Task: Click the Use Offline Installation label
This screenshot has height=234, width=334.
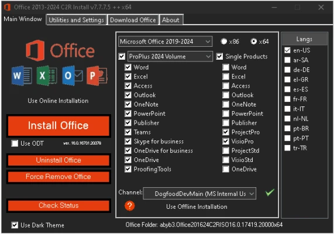Action: pyautogui.click(x=197, y=207)
